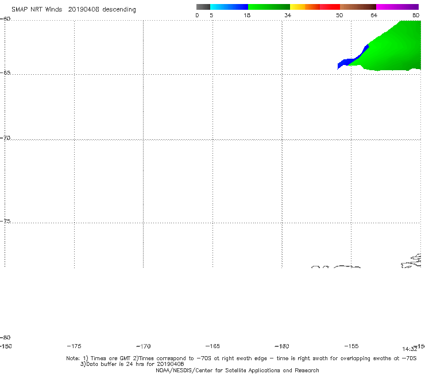The image size is (425, 374).
Task: Click the swath time stamp '14:32'
Action: [x=409, y=349]
